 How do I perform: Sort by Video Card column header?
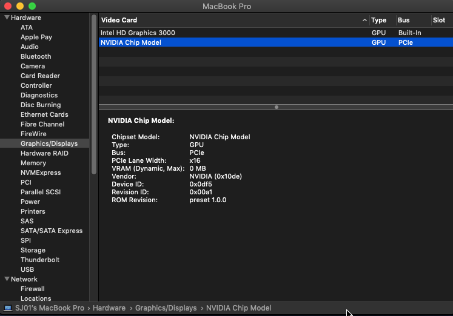click(x=119, y=20)
